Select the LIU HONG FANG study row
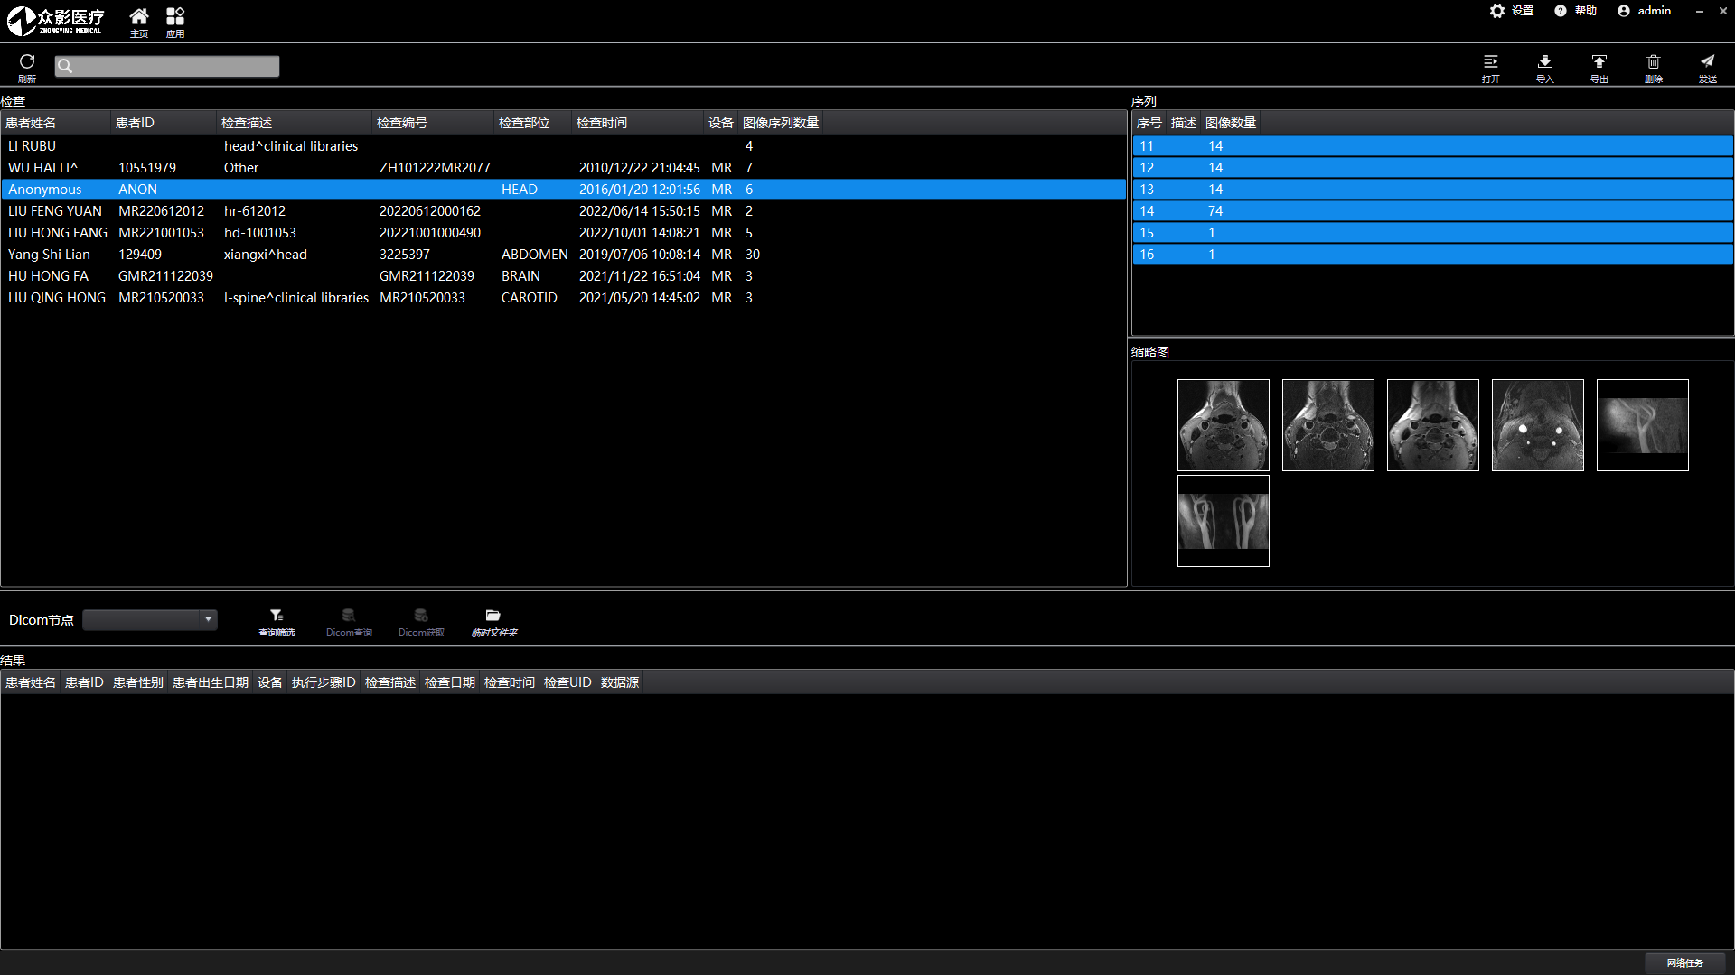Viewport: 1735px width, 975px height. (563, 233)
